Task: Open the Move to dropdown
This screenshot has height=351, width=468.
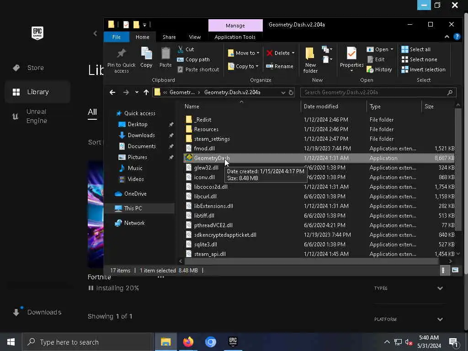Action: (x=244, y=53)
